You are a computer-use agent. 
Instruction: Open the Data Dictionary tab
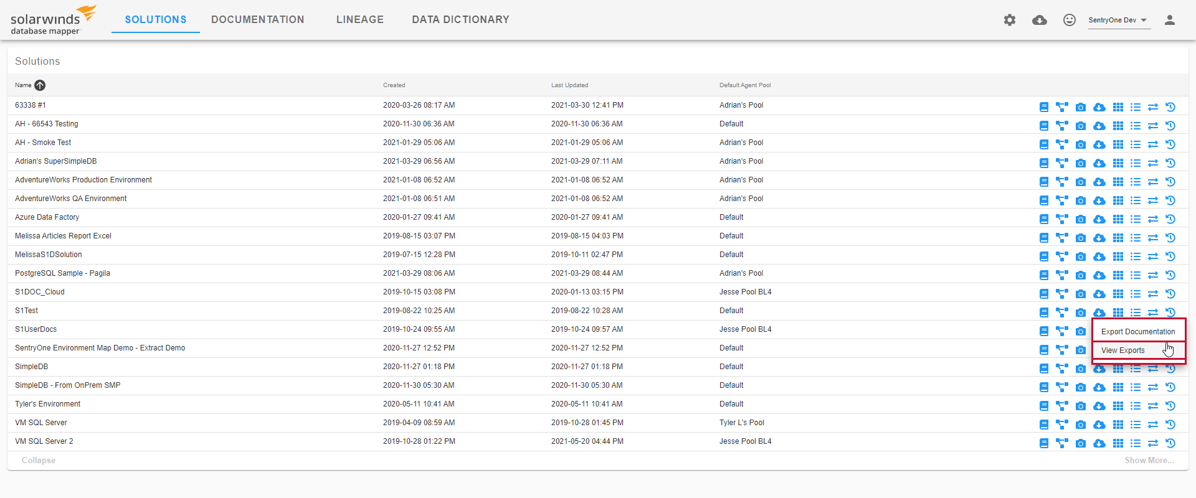(460, 19)
